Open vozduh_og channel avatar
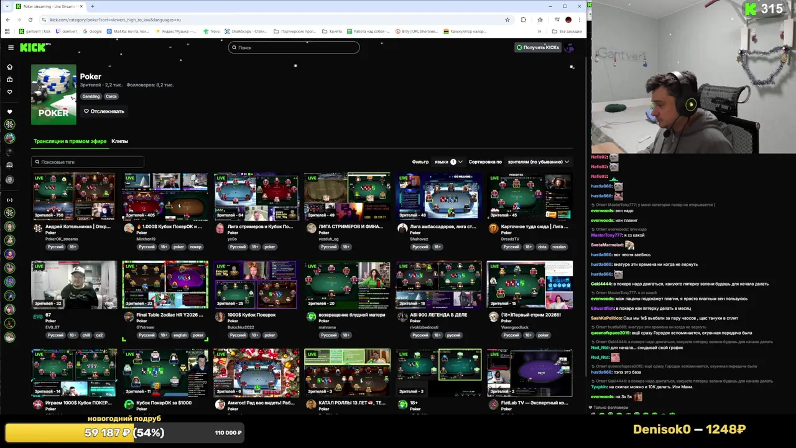This screenshot has width=796, height=448. pos(312,228)
